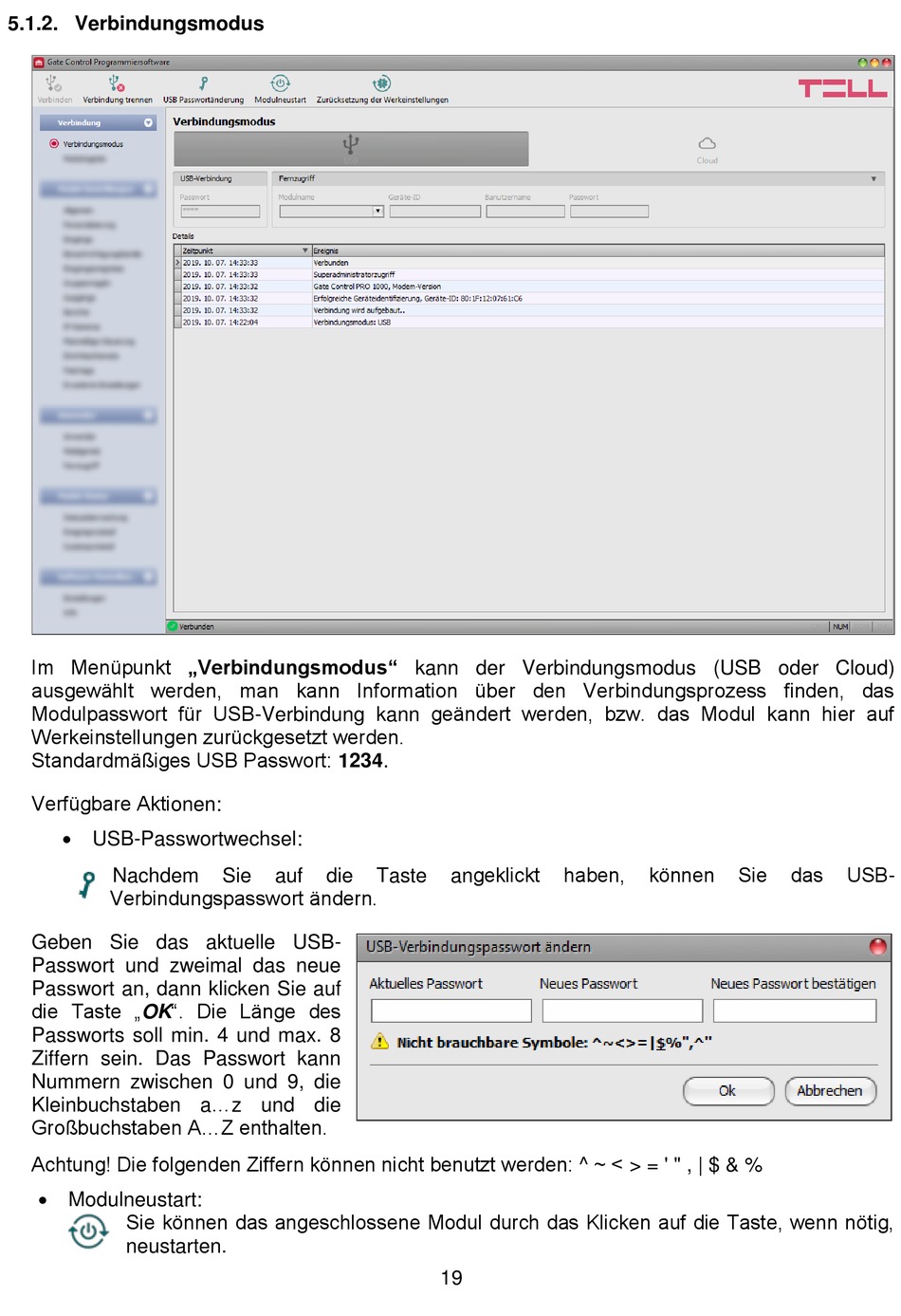Click Ok in the password dialog
This screenshot has height=1316, width=901.
pyautogui.click(x=728, y=1091)
